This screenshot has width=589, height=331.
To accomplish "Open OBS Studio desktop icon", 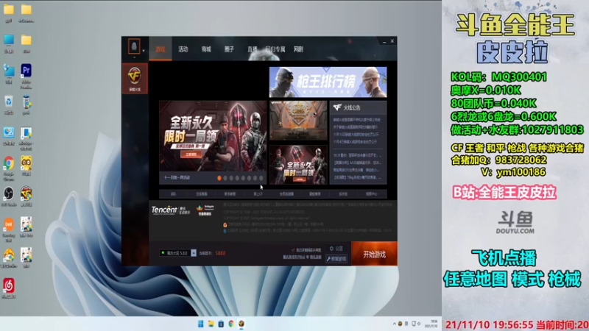I will [x=9, y=193].
